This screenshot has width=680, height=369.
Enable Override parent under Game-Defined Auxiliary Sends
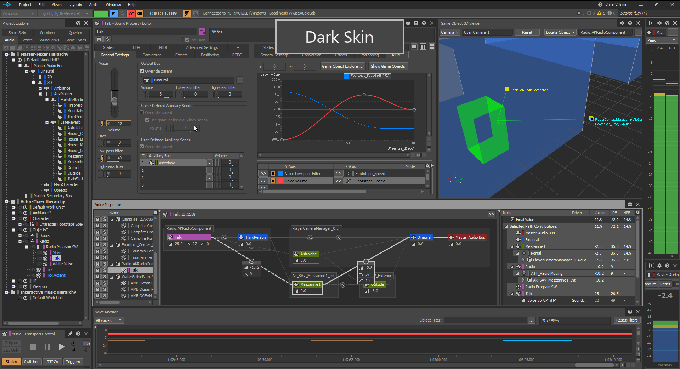pos(142,112)
